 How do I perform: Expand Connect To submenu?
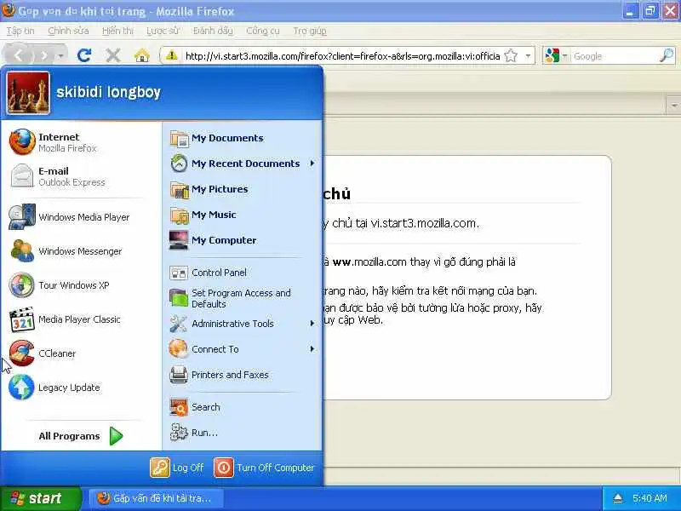[242, 349]
